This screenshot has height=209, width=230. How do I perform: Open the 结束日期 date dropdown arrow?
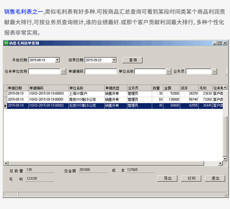pos(114,60)
